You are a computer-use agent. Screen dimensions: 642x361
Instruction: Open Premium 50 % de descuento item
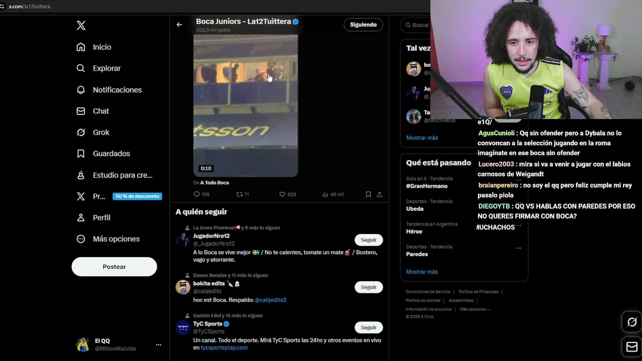[118, 196]
